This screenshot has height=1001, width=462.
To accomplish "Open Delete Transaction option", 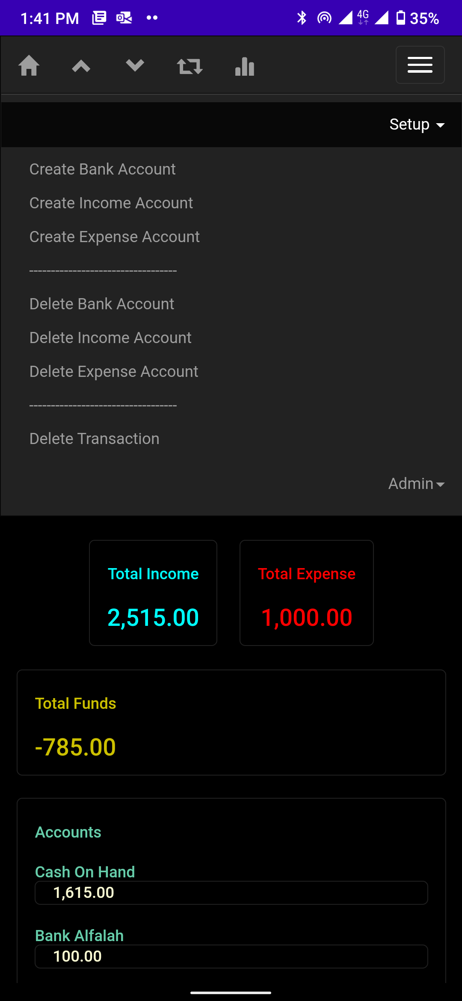I will [94, 439].
